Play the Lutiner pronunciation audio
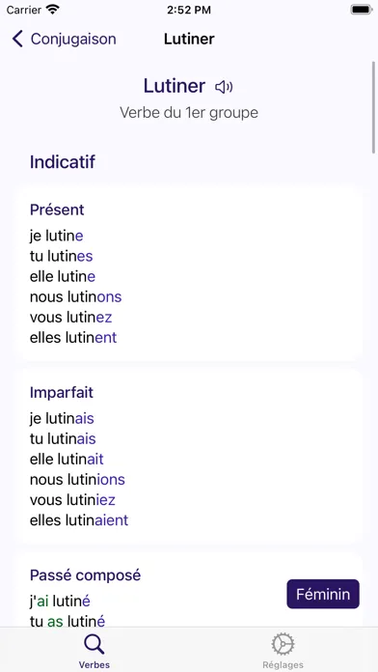The width and height of the screenshot is (378, 672). 224,88
